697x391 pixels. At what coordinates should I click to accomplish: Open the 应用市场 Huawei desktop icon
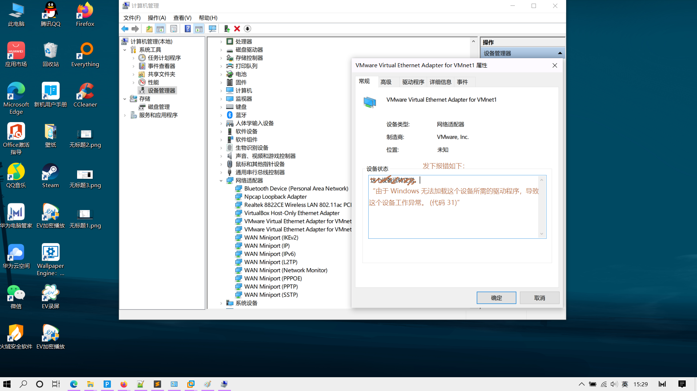click(16, 55)
